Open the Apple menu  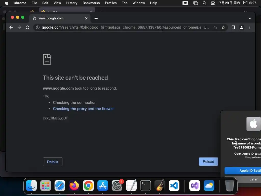tap(7, 3)
